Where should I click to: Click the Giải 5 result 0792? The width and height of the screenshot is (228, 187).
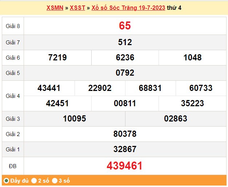coord(125,73)
